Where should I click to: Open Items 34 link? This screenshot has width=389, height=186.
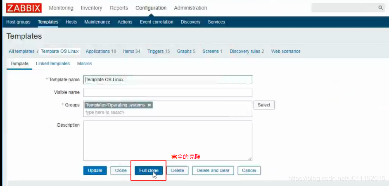132,51
